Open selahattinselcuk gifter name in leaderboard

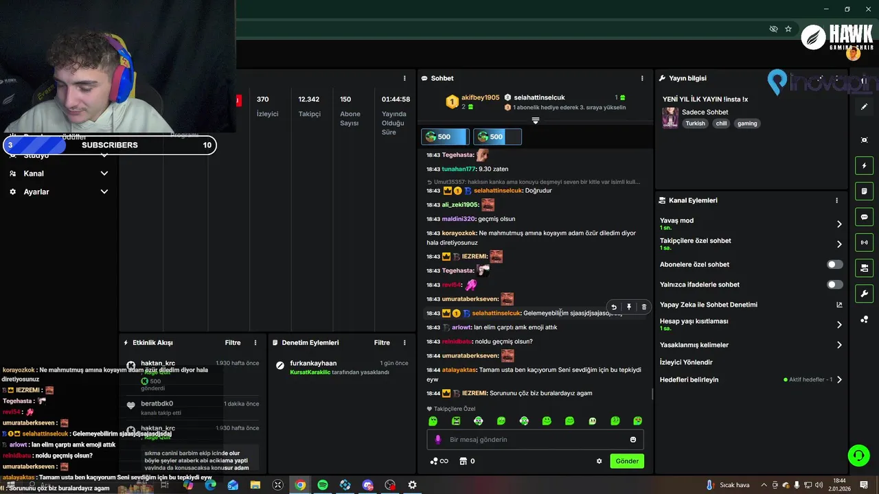[x=539, y=97]
